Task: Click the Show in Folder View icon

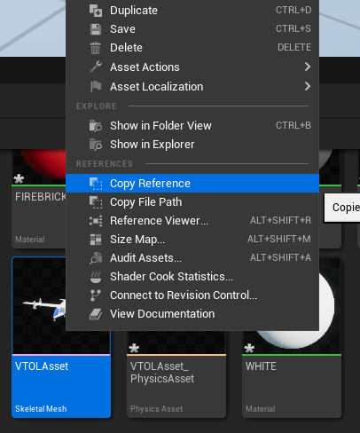Action: click(x=96, y=126)
